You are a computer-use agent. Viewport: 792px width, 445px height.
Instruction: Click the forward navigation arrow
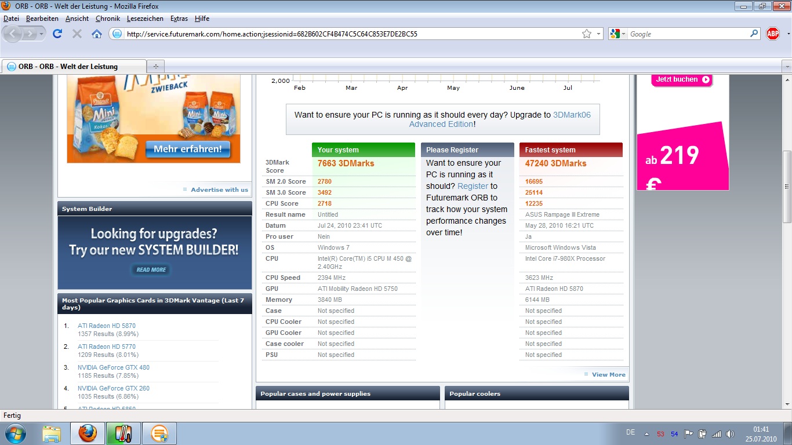point(30,34)
